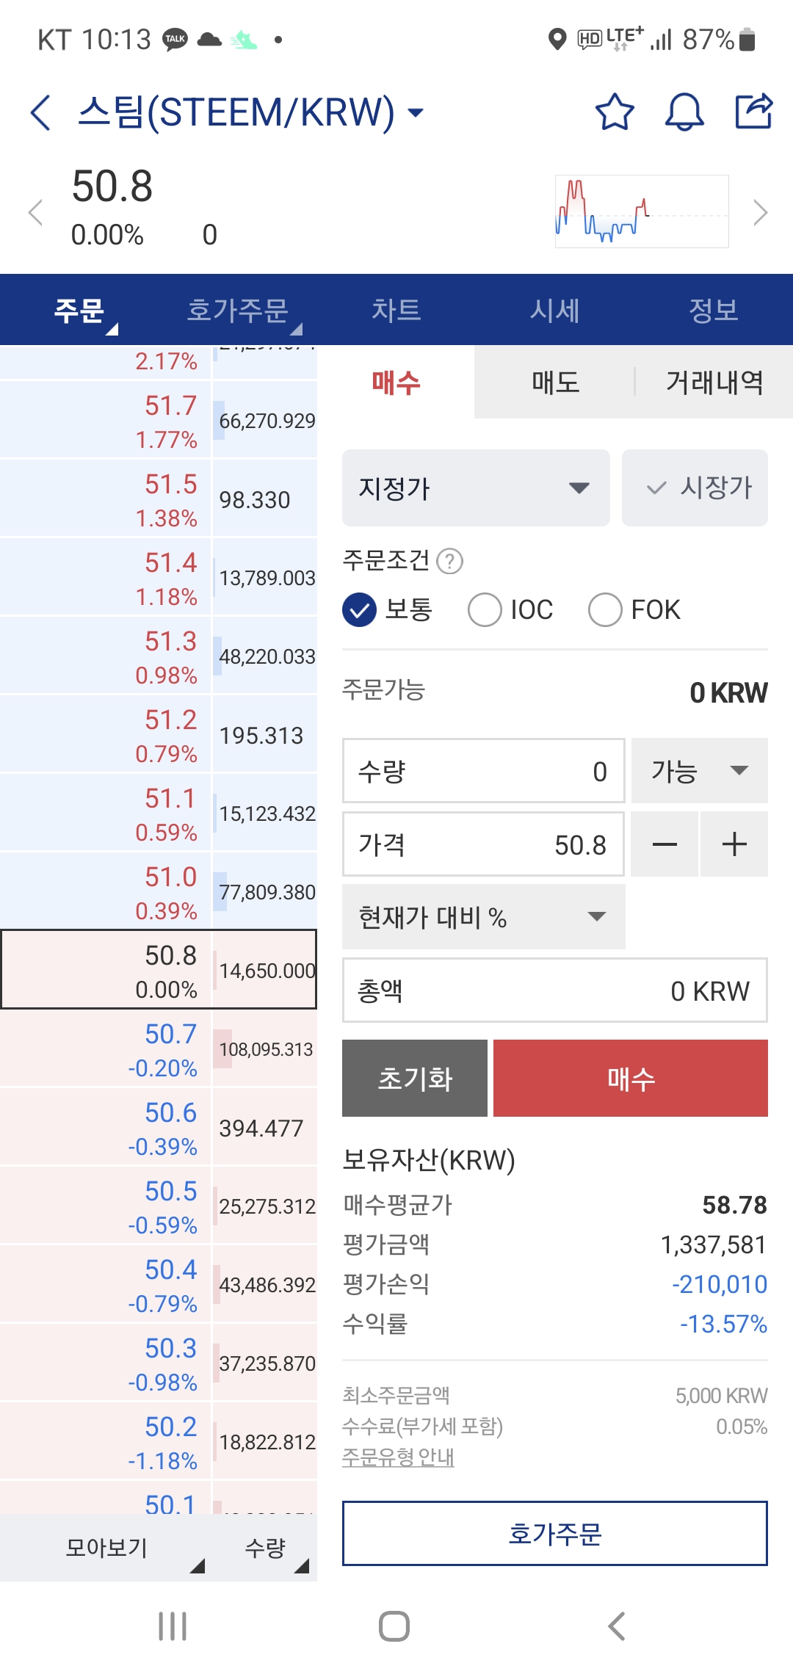The width and height of the screenshot is (793, 1674).
Task: Switch to the 매도 tab
Action: coord(555,382)
